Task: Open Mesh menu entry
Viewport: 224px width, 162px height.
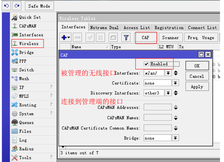Action: [x=34, y=79]
